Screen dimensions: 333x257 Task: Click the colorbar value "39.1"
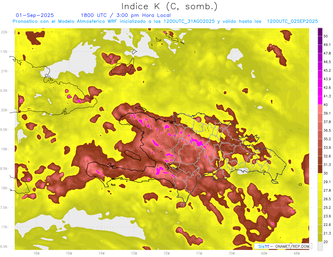(x=327, y=113)
